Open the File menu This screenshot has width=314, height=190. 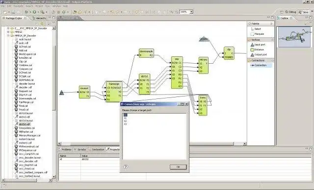click(3, 6)
